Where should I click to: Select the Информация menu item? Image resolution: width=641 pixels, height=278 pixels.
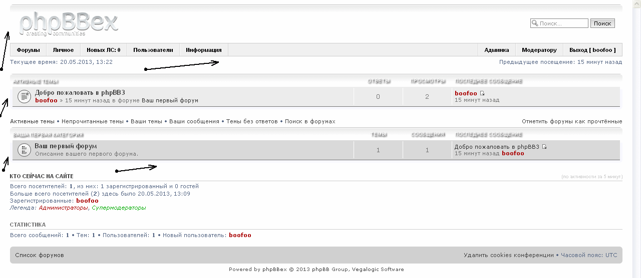coord(203,50)
